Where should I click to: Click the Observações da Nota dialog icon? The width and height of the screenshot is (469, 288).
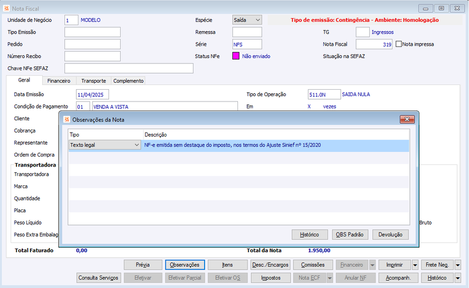pos(67,120)
